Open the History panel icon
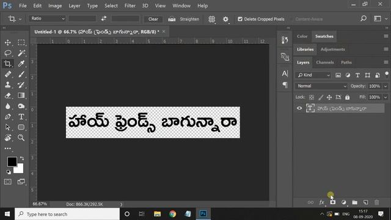 point(285,40)
